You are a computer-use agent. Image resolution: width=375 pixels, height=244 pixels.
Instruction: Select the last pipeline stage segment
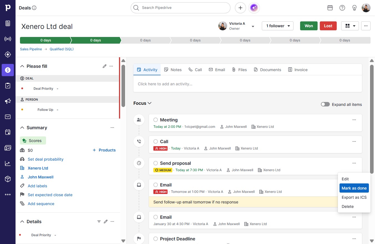[x=345, y=40]
